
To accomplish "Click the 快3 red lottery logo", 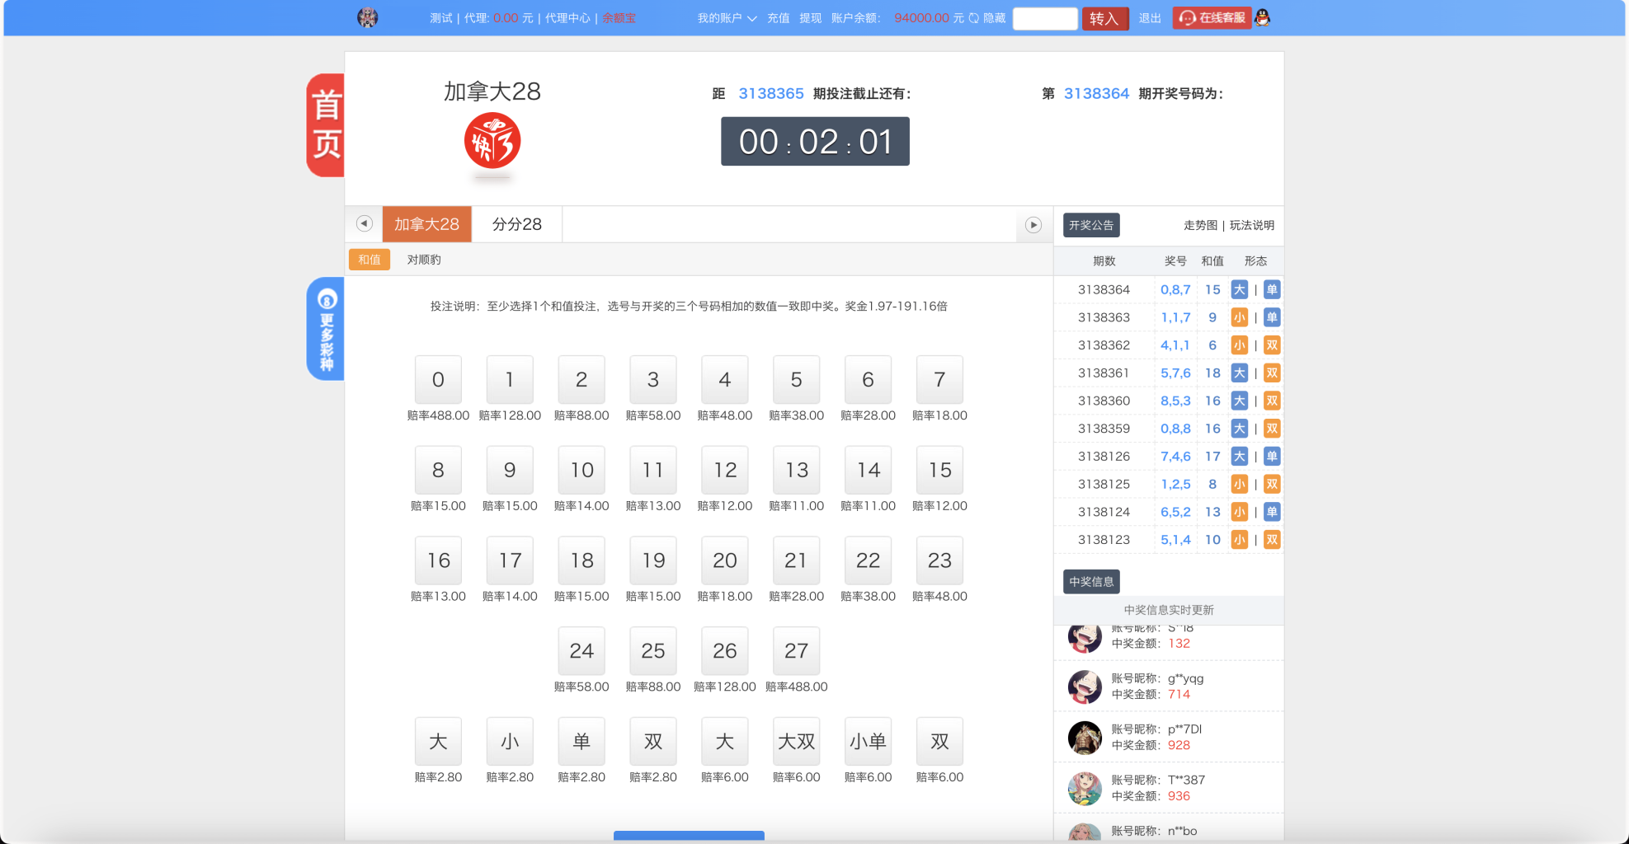I will coord(492,142).
